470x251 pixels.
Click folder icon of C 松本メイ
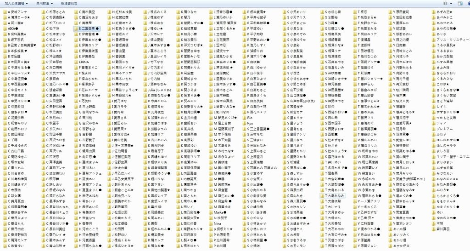pyautogui.click(x=44, y=40)
